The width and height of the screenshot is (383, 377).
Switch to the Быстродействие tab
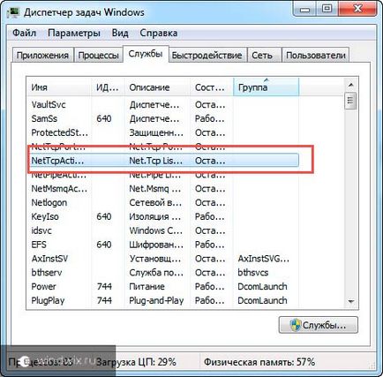tap(207, 56)
